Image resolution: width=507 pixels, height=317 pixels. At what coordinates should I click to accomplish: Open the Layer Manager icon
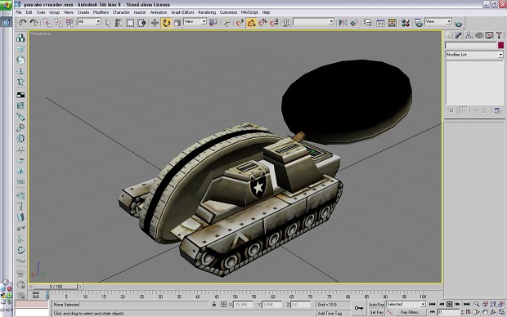367,23
